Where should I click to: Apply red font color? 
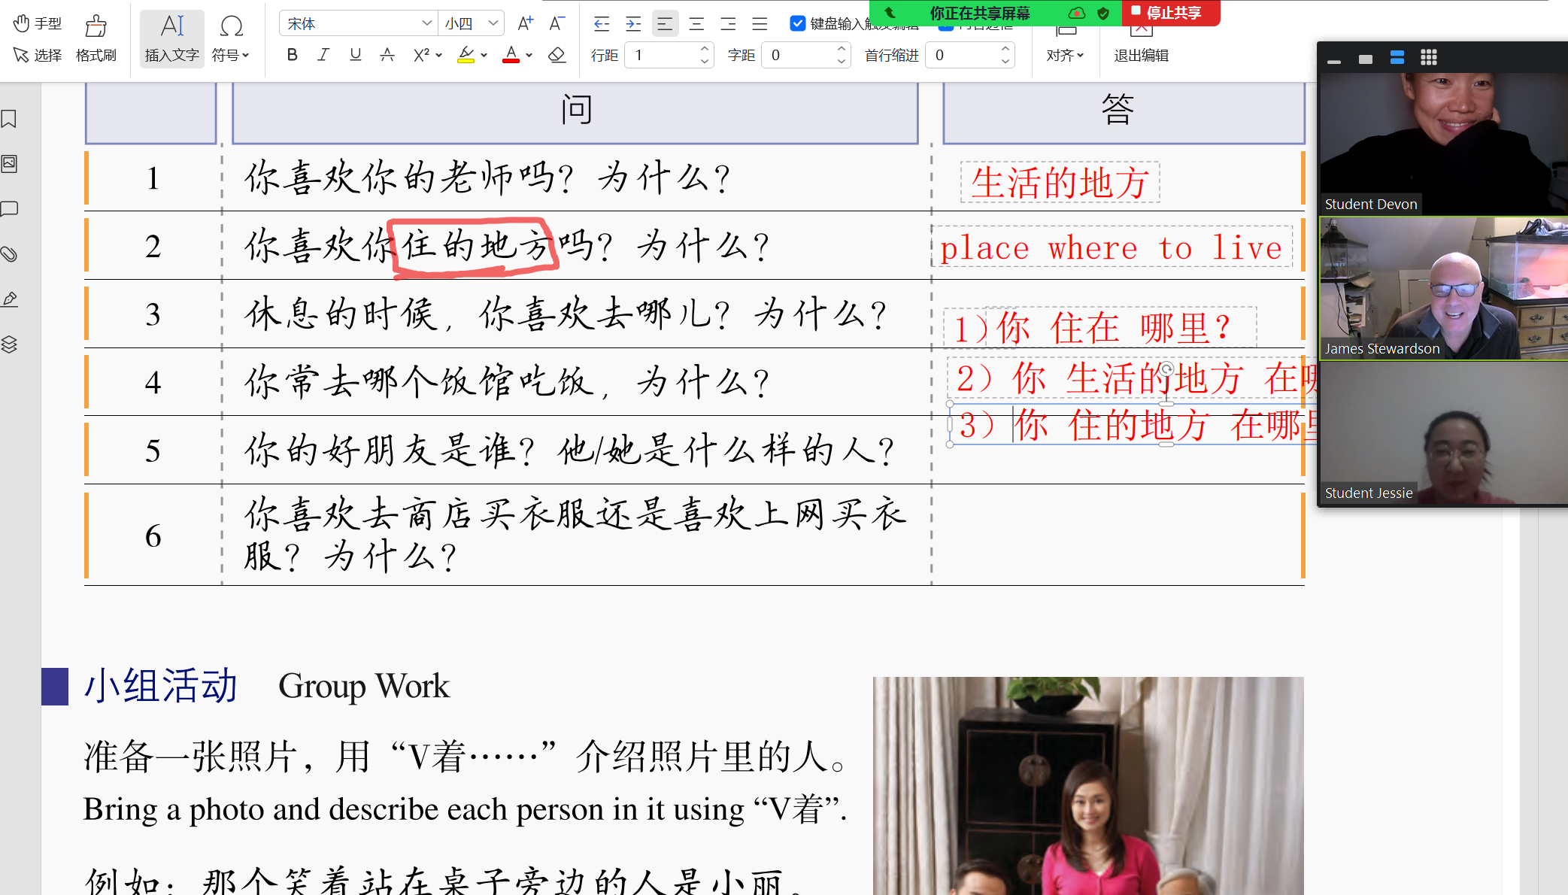point(511,55)
